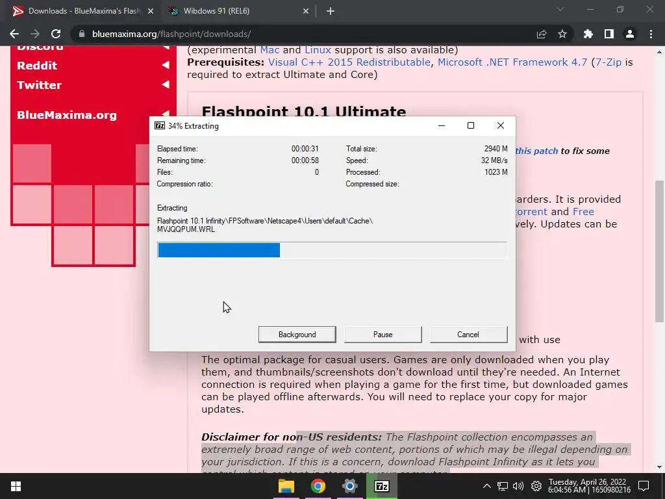Close the Wibdows 91 (REL6) tab
This screenshot has width=665, height=499.
[x=306, y=11]
